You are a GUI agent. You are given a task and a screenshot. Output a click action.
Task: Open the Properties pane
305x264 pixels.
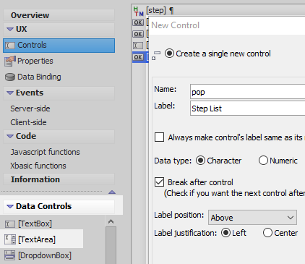point(35,61)
